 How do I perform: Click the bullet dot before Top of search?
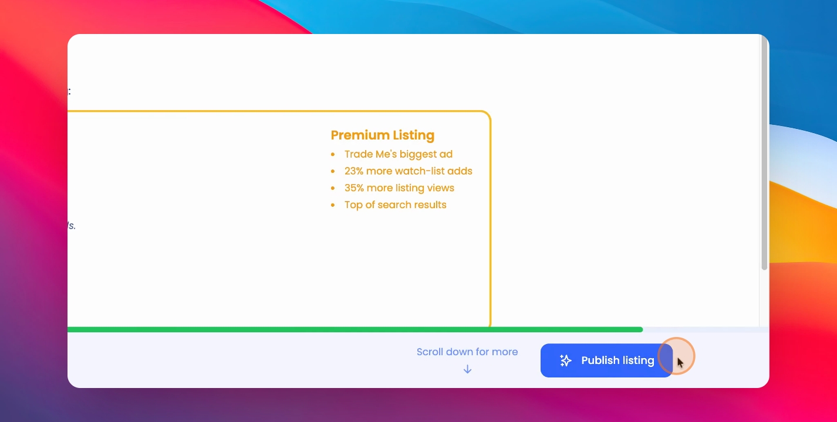pyautogui.click(x=333, y=205)
